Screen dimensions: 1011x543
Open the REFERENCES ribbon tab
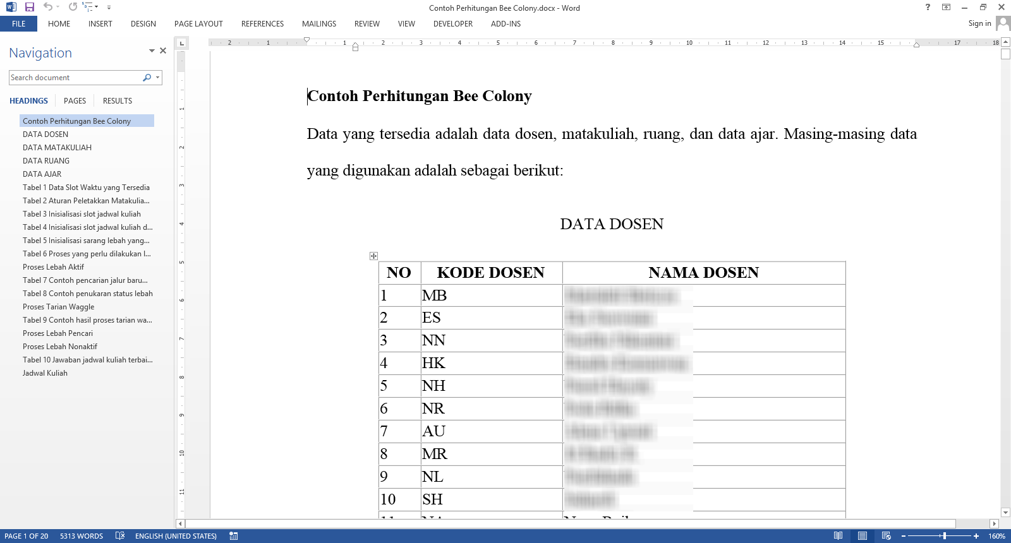[262, 24]
